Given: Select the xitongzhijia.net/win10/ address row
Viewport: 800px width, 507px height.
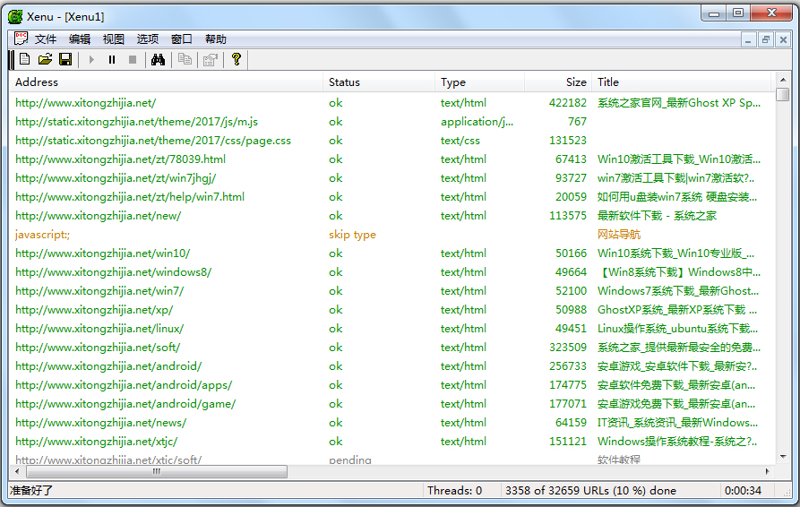Looking at the screenshot, I should (102, 253).
